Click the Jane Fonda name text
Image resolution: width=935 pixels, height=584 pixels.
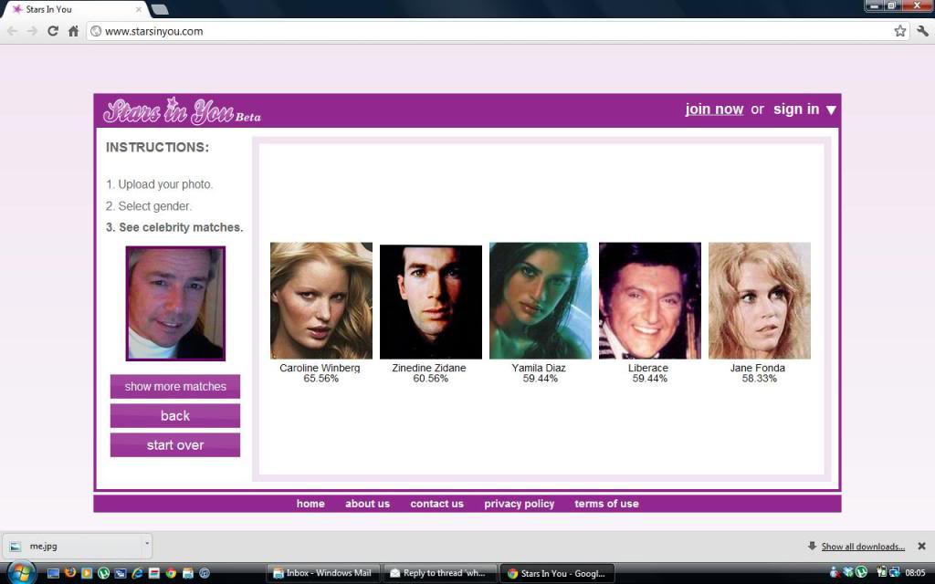click(758, 369)
